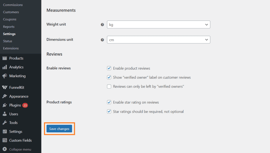Click the Users person icon
The image size is (270, 153).
point(5,114)
